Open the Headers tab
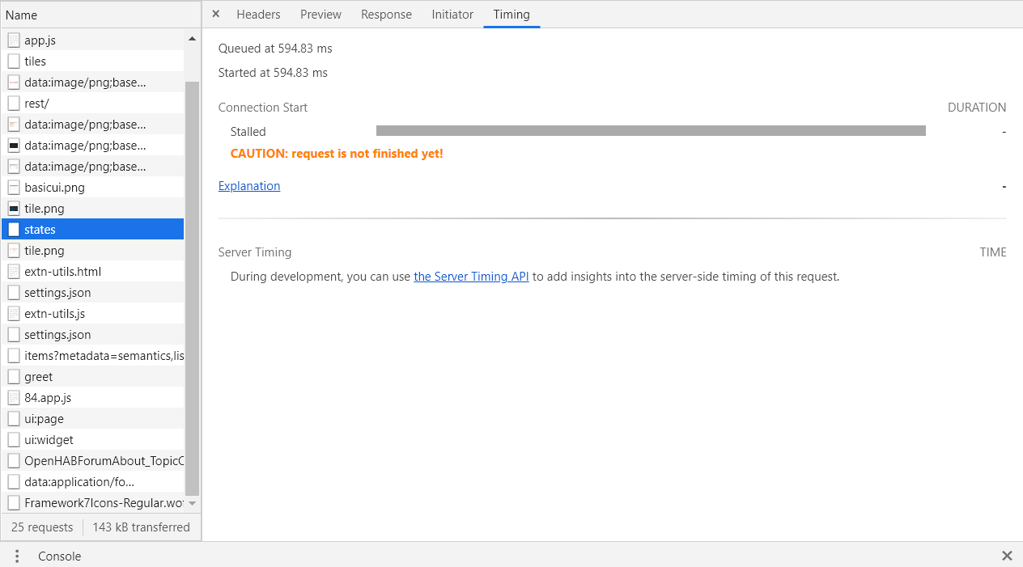 (258, 15)
